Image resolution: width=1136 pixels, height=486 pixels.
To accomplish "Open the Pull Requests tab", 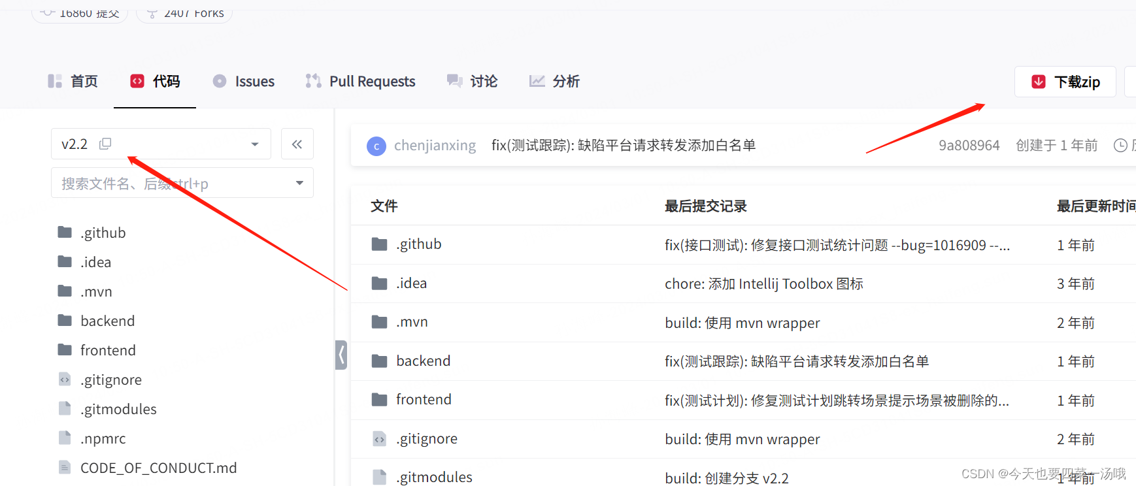I will point(360,81).
